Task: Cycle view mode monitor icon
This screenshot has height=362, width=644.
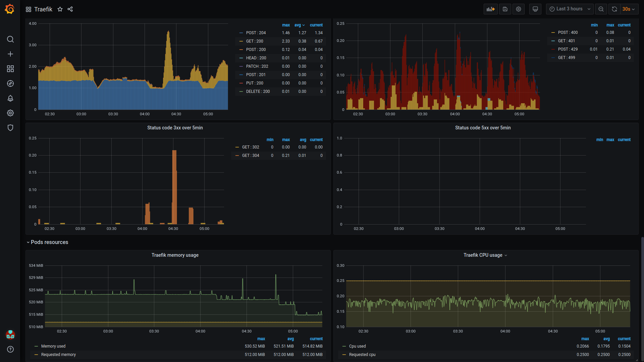Action: point(535,9)
